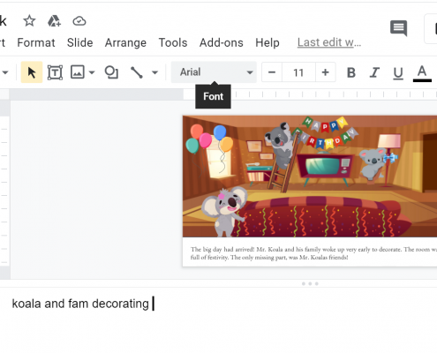The image size is (437, 353).
Task: Click the Insert image icon
Action: 78,72
